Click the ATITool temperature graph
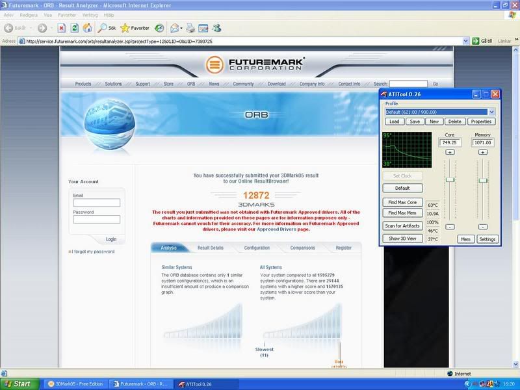 point(407,149)
